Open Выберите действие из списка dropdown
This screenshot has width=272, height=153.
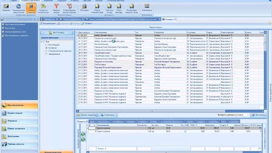click(233, 115)
